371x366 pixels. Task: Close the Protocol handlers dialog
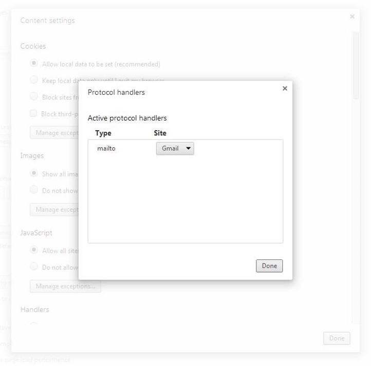tap(285, 89)
